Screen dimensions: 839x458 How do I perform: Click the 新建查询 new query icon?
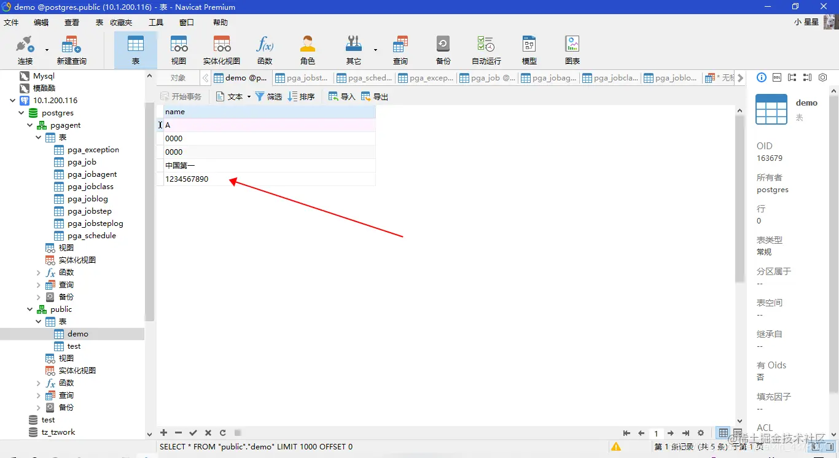[71, 50]
